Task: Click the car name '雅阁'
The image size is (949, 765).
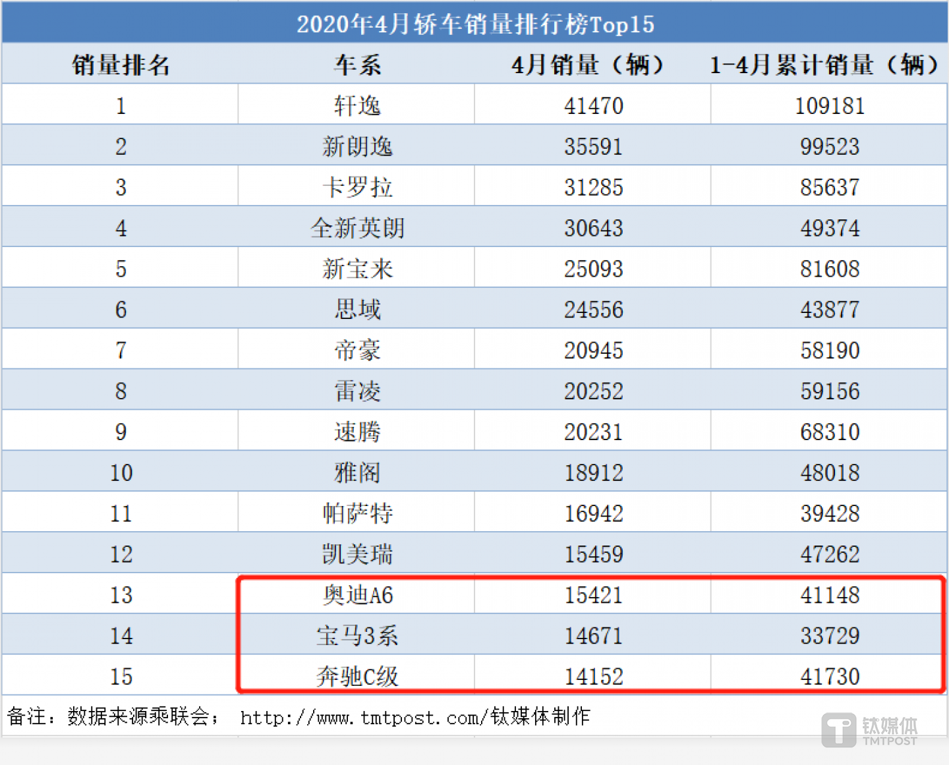Action: 357,473
